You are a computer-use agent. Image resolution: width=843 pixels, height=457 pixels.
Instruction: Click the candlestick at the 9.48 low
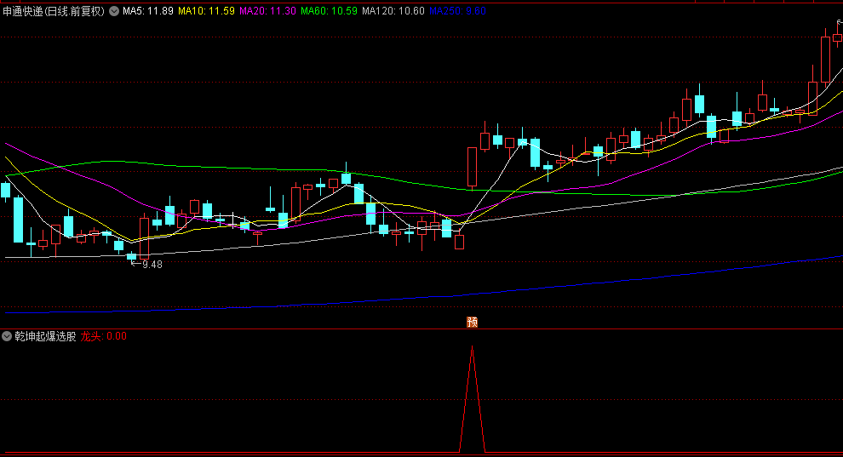tap(132, 256)
